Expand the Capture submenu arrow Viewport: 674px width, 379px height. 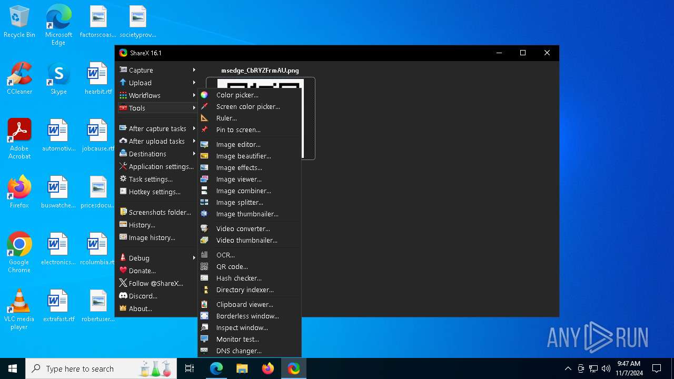pyautogui.click(x=194, y=70)
